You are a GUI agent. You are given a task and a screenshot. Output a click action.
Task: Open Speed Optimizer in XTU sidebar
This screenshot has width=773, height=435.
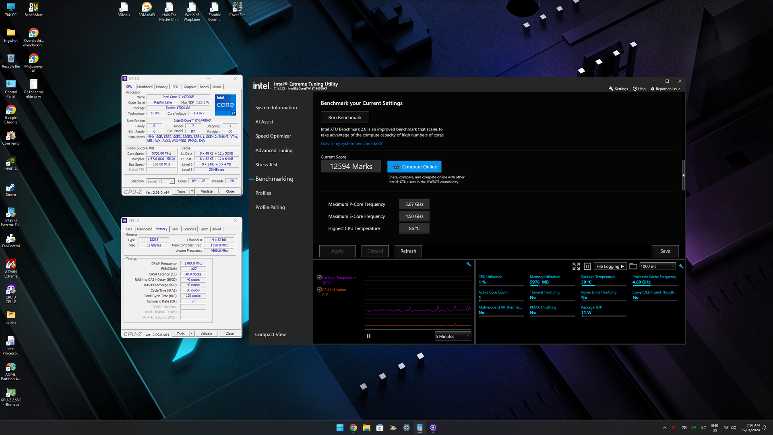273,136
